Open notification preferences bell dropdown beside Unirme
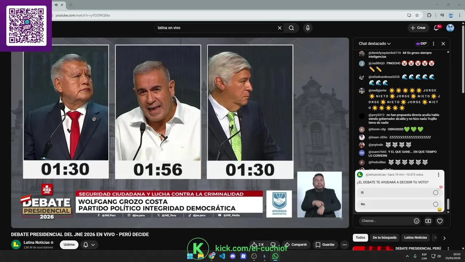Screen dimensions: 465x262 coord(89,245)
